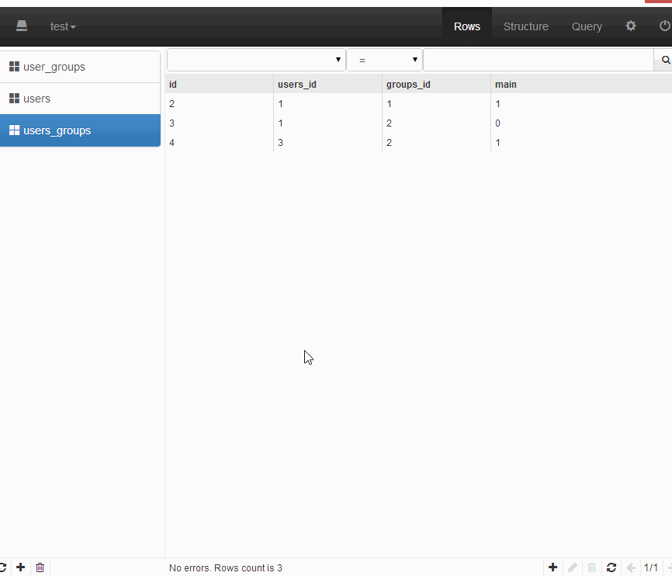672x576 pixels.
Task: Select the id cell with value 3
Action: point(171,123)
